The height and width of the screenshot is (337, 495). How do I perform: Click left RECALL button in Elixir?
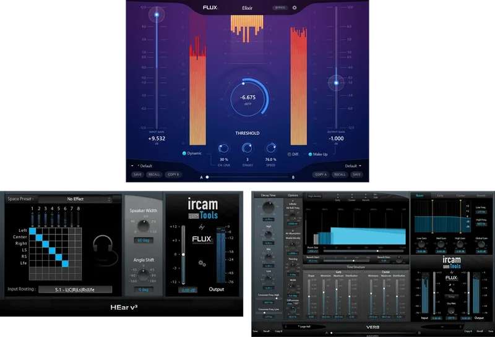tap(154, 174)
